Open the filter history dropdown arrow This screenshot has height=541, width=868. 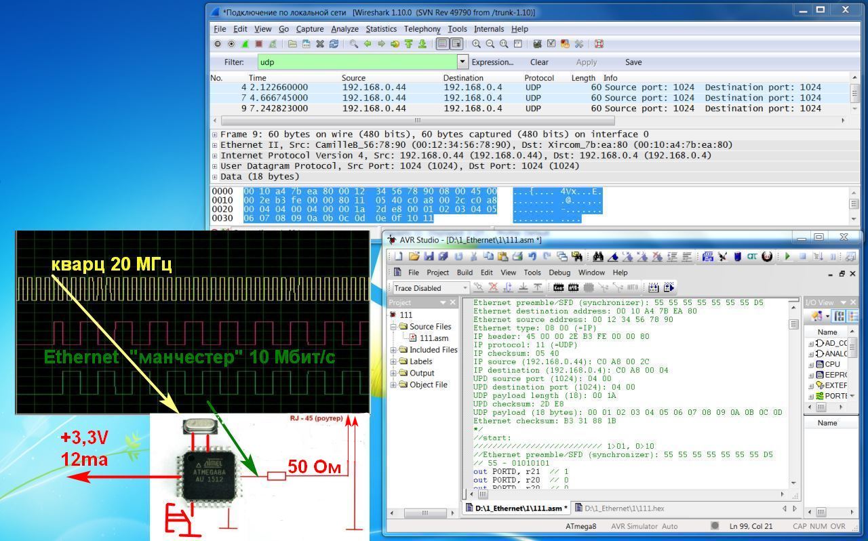coord(462,62)
